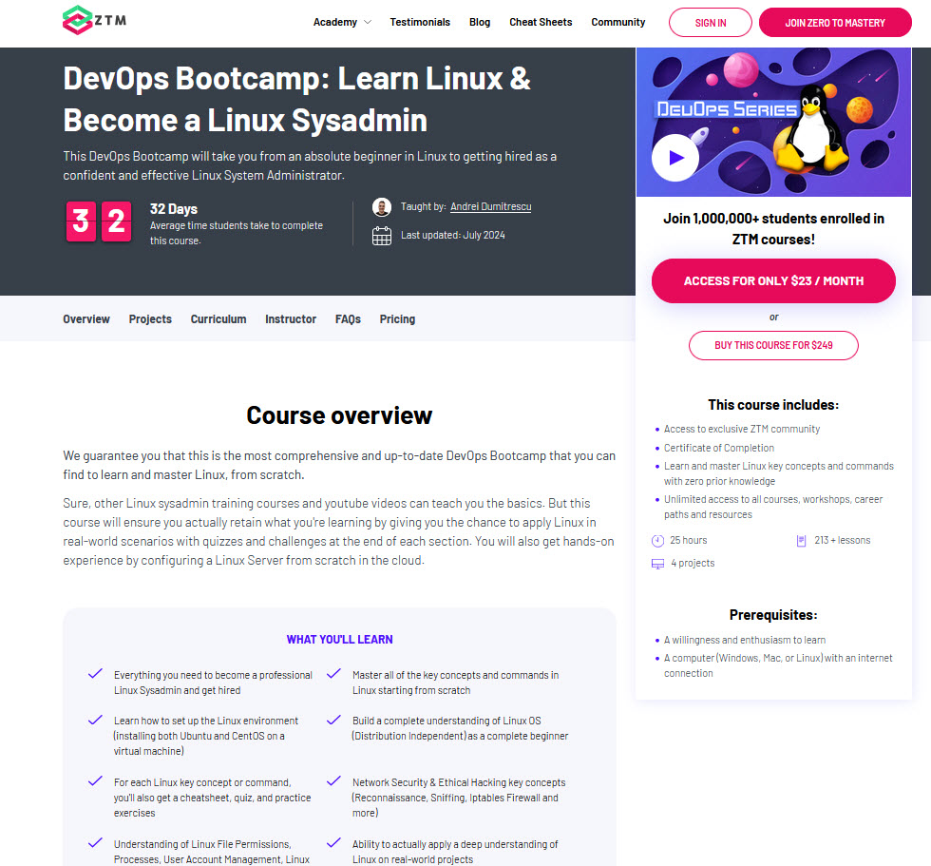Click the pink digit 3 countdown tile
This screenshot has height=866, width=931.
pyautogui.click(x=81, y=221)
